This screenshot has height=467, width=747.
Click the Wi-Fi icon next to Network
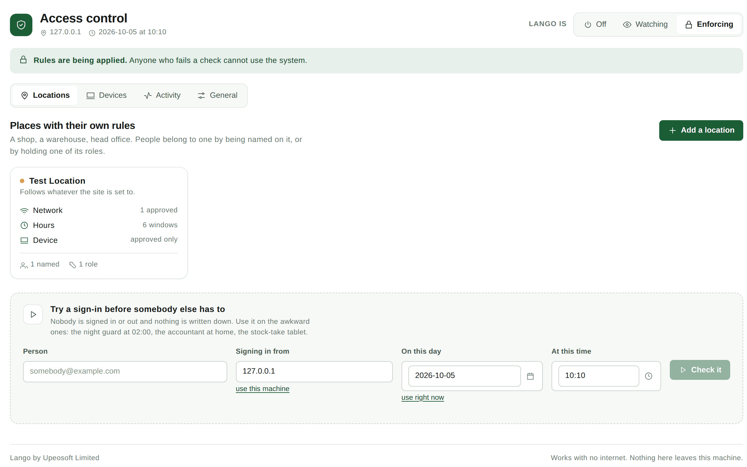point(24,211)
